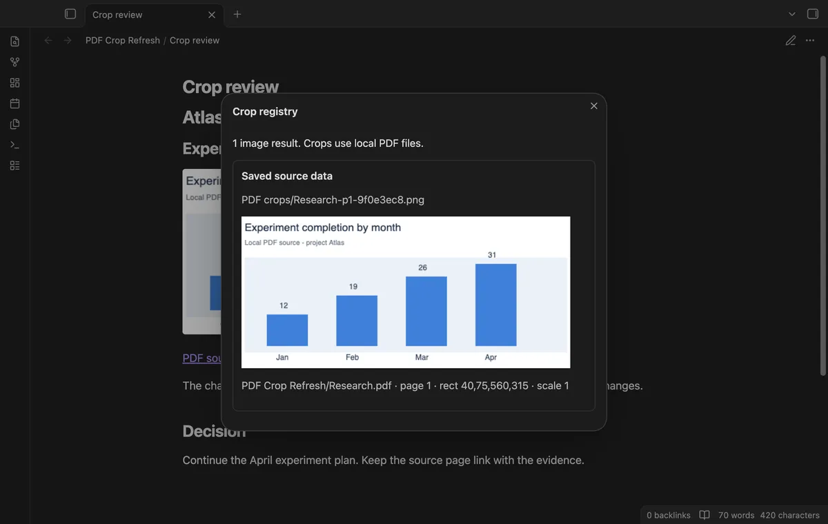Expand the tab list chevron
This screenshot has width=828, height=524.
pos(792,14)
